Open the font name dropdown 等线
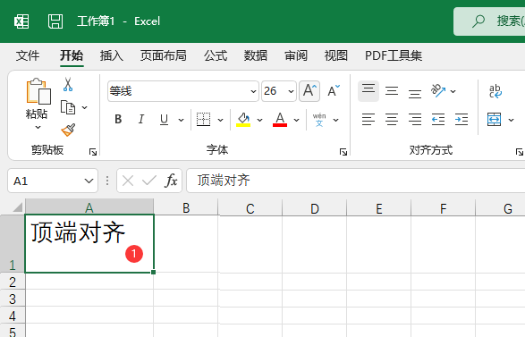The height and width of the screenshot is (337, 525). coord(253,91)
